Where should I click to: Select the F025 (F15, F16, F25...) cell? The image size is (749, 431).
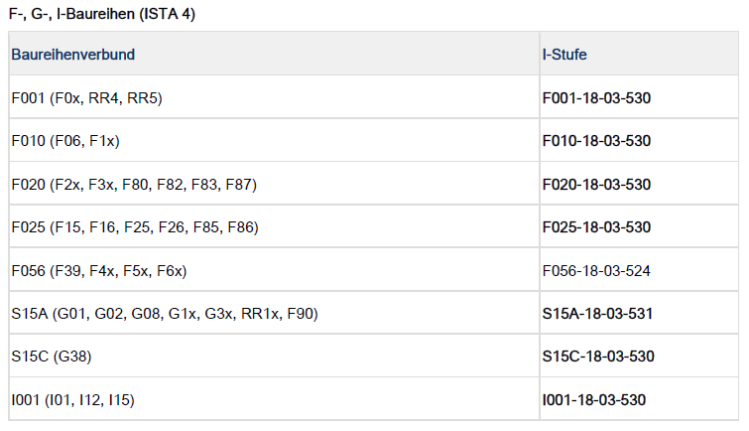[135, 227]
